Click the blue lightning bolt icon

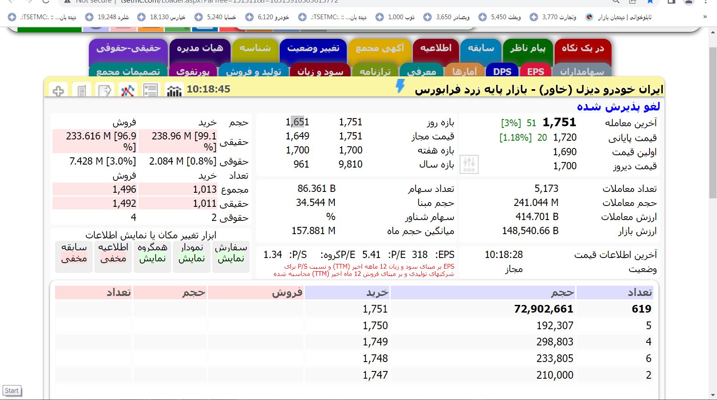coord(400,86)
